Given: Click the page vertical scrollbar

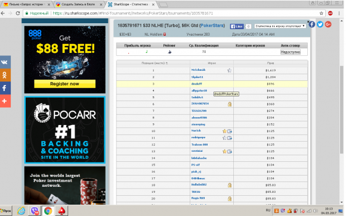Looking at the screenshot, I should 342,110.
